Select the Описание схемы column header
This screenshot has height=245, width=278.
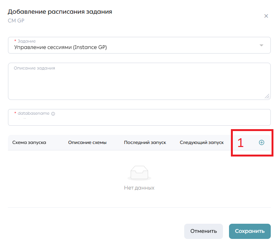point(87,142)
